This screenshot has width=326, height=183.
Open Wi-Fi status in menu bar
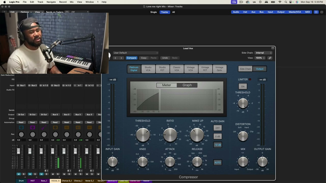pos(280,2)
